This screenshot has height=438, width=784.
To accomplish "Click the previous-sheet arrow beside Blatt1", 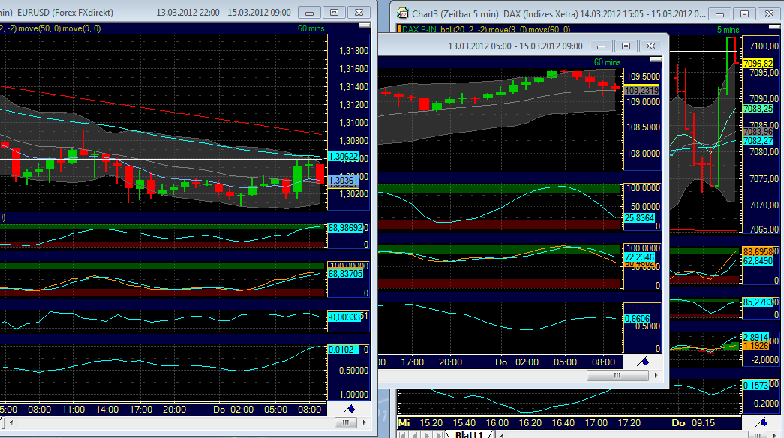I will (x=416, y=435).
